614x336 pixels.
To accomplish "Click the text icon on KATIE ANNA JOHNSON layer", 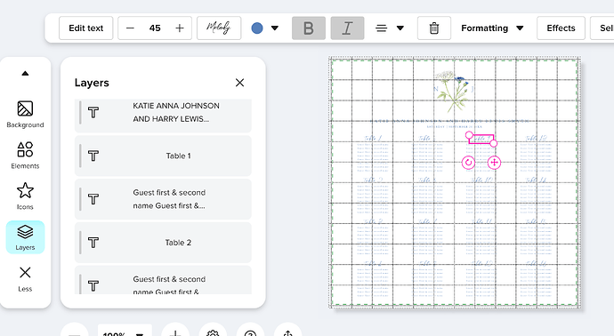I will [93, 113].
